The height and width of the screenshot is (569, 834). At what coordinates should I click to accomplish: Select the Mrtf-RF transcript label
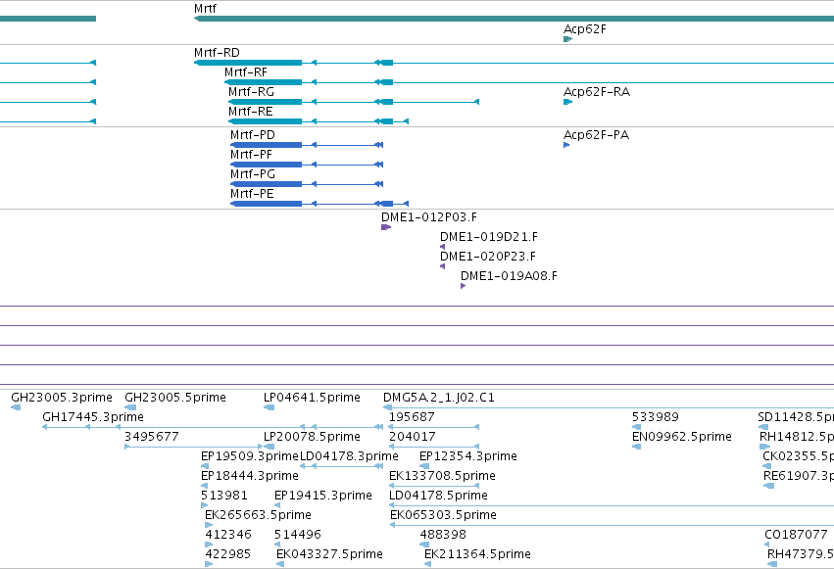click(246, 72)
